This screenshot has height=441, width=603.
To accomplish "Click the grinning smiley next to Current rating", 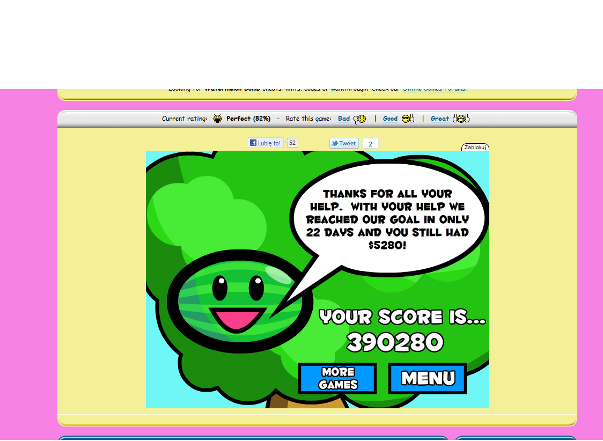I will point(217,118).
